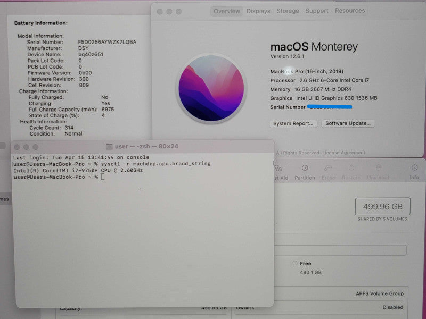426x319 pixels.
Task: Close the Terminal window
Action: [17, 147]
